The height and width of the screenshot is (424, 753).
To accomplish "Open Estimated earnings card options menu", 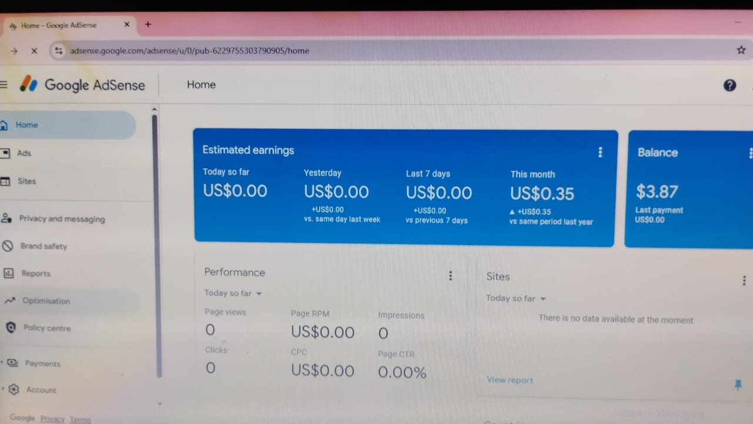I will click(x=600, y=152).
